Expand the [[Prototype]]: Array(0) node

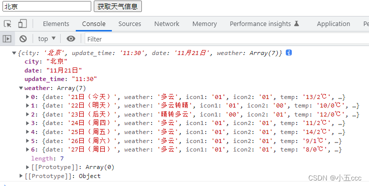[28, 167]
